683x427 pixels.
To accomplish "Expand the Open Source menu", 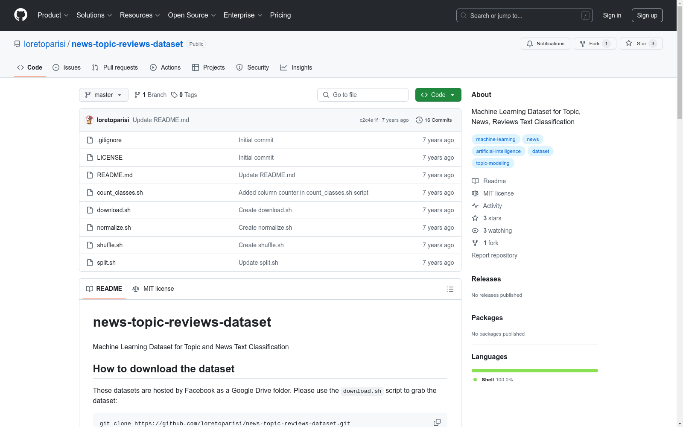I will (x=192, y=15).
